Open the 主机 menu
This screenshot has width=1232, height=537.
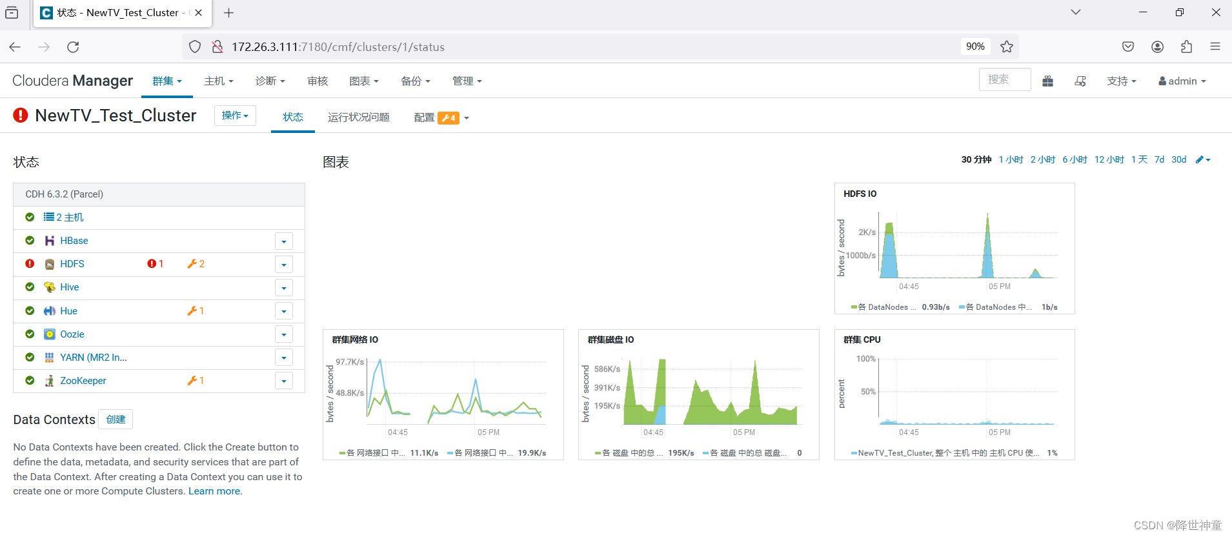coord(219,81)
